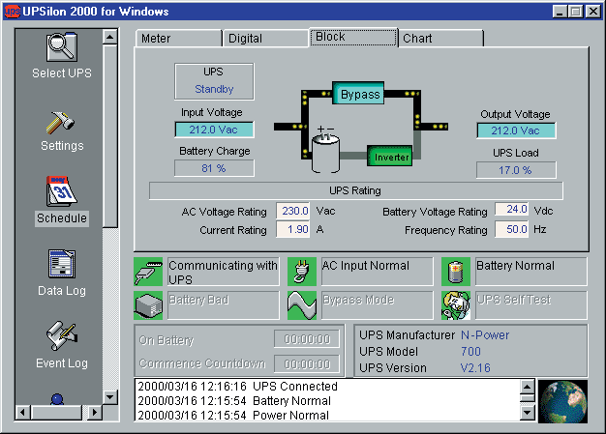
Task: Click the AC Input Normal status text
Action: pyautogui.click(x=366, y=266)
